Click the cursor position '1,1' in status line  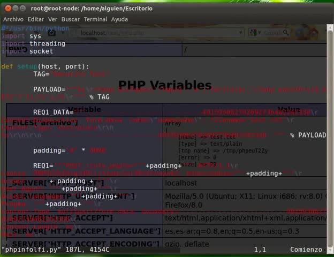click(x=260, y=250)
